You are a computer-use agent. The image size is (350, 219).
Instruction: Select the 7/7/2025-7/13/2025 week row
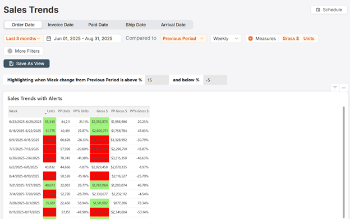click(79, 149)
